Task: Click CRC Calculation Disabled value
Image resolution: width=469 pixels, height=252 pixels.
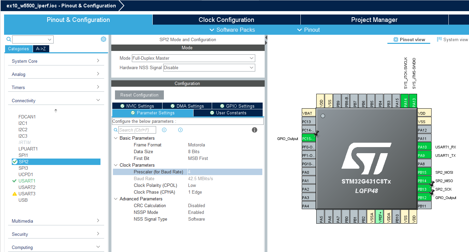Action: point(197,205)
